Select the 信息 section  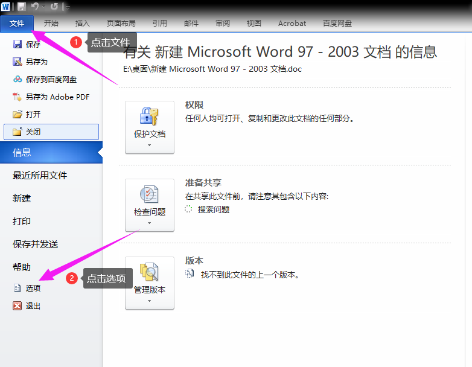coord(51,152)
